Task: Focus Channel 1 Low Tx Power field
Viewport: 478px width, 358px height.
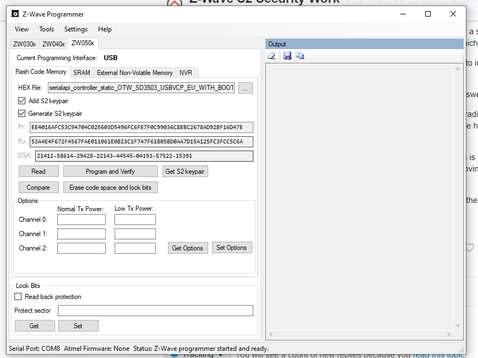Action: click(135, 234)
